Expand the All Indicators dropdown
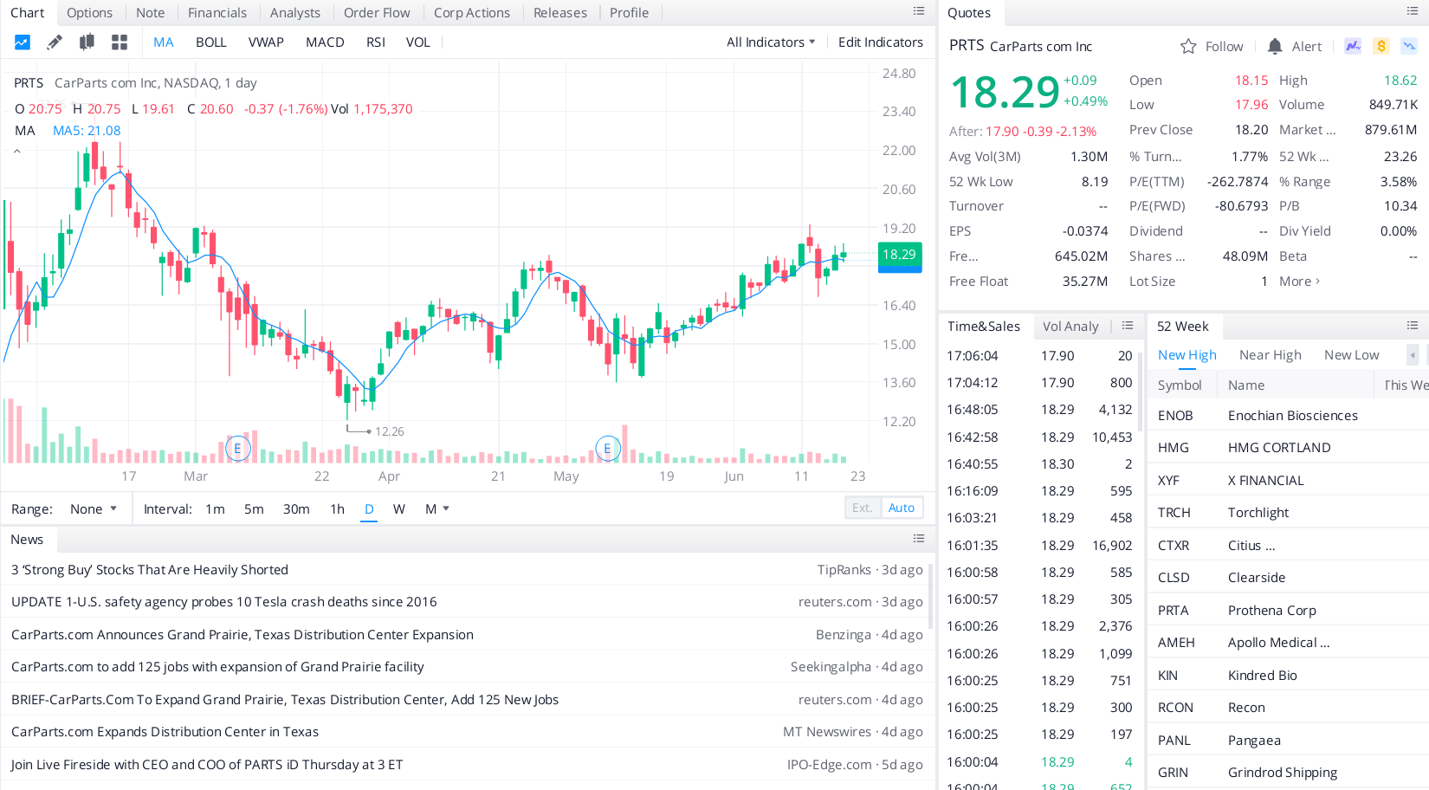 771,42
